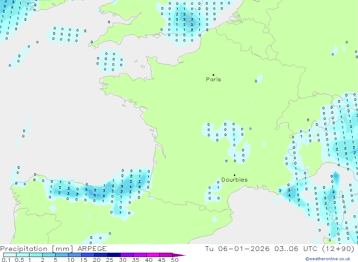The width and height of the screenshot is (358, 262).
Task: Click the Dourbies location dot marker
Action: point(234,175)
